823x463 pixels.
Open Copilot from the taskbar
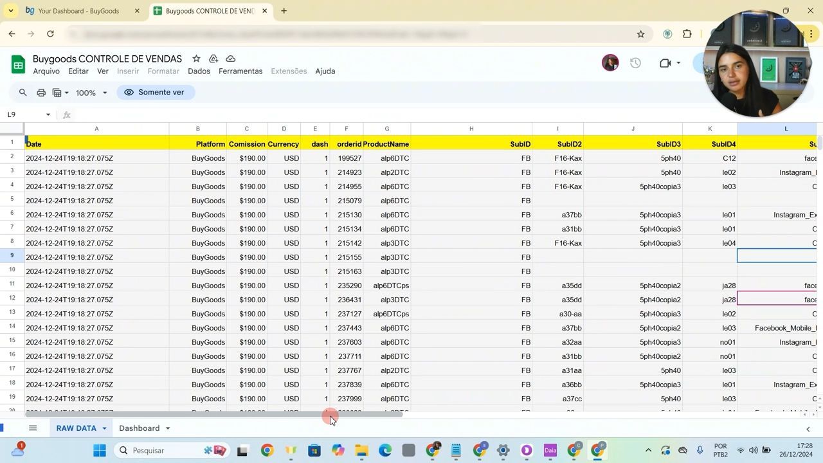point(338,450)
